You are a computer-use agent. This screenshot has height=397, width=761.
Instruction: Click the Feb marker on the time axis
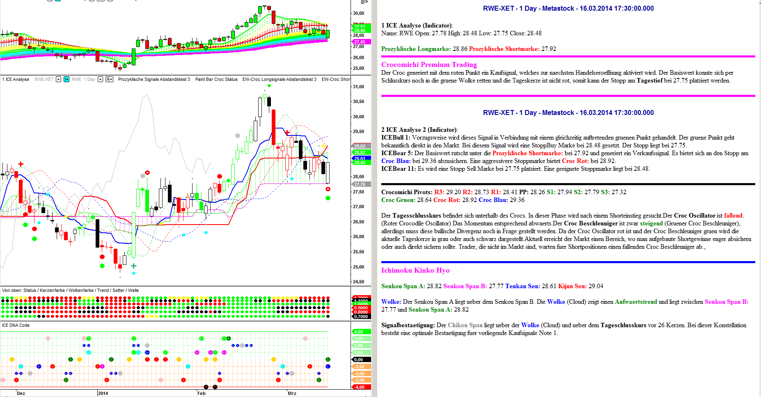pyautogui.click(x=201, y=393)
